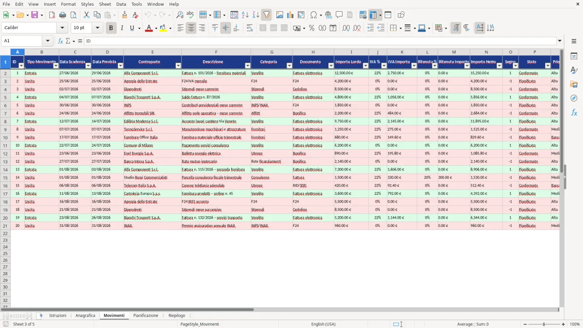Image resolution: width=583 pixels, height=328 pixels.
Task: Toggle Wrap Text button
Action: [x=249, y=28]
